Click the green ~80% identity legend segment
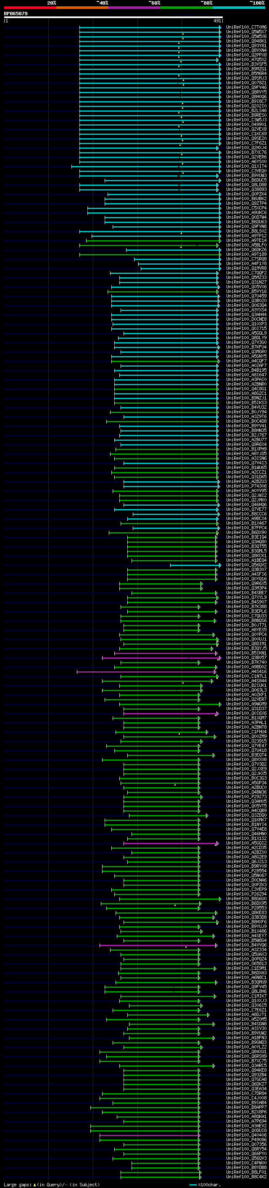 pyautogui.click(x=186, y=8)
